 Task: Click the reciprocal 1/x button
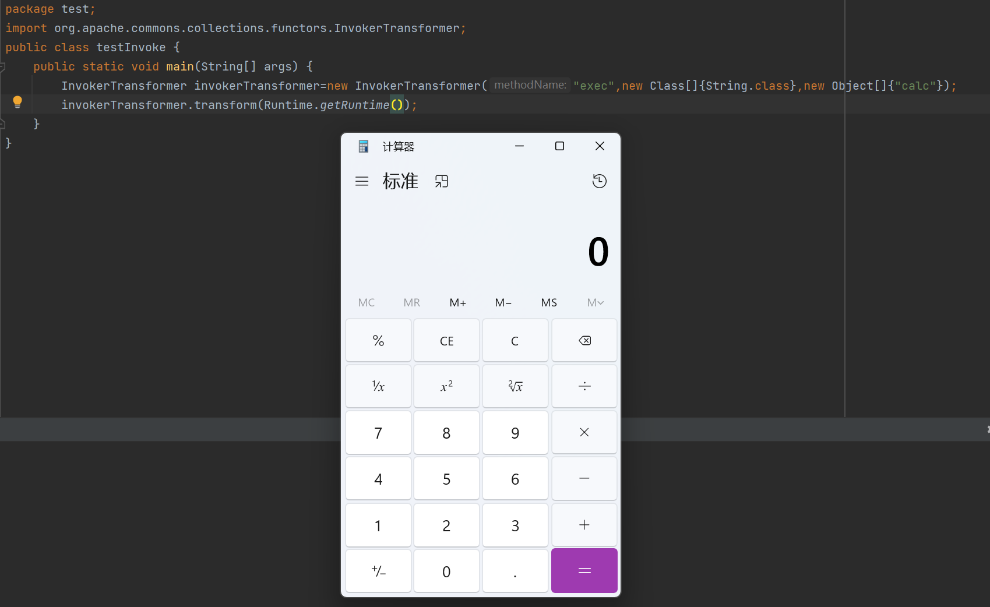point(378,386)
